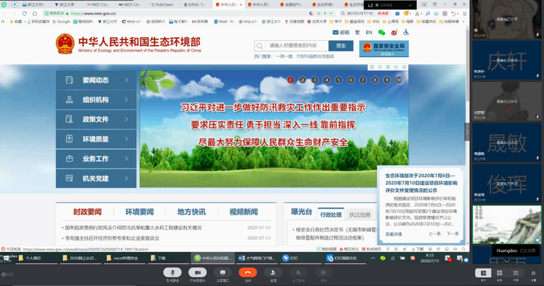Switch to the 环境要闻 news tab
Image resolution: width=544 pixels, height=286 pixels.
(140, 212)
